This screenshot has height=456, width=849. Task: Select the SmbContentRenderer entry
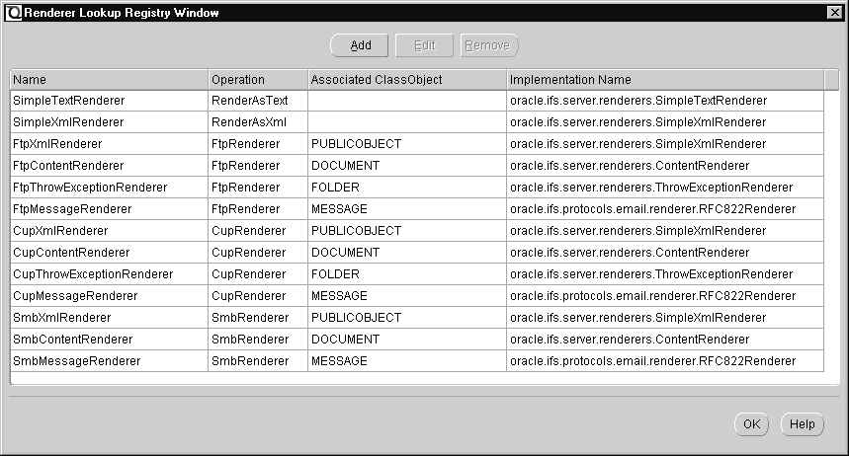[x=109, y=340]
